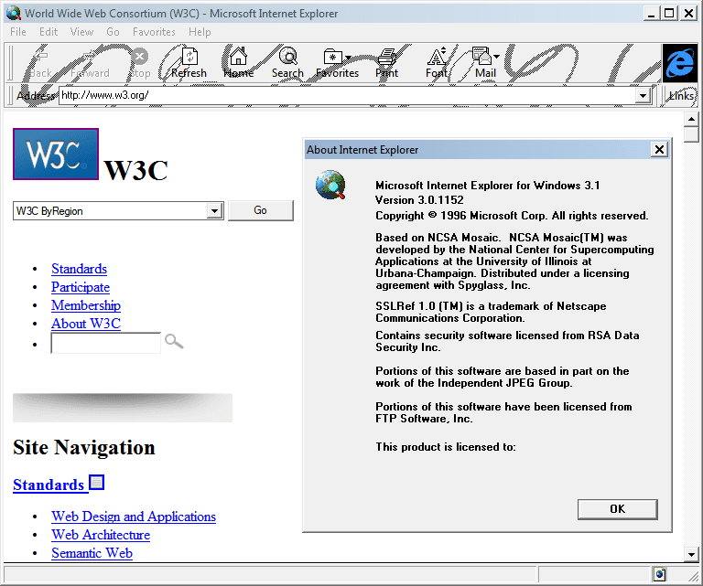This screenshot has width=703, height=586.
Task: Expand the Address bar dropdown arrow
Action: (643, 95)
